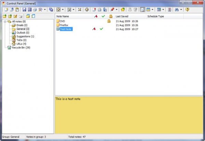Click the red pushpin toolbar icon
The height and width of the screenshot is (141, 205).
(x=112, y=9)
